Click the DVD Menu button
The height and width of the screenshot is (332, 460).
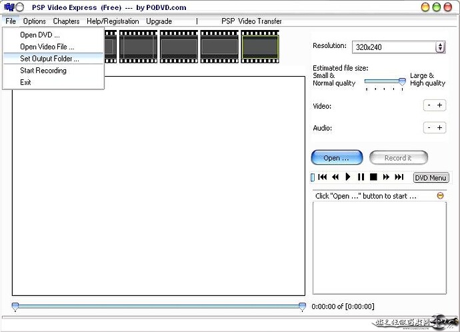[x=431, y=178]
